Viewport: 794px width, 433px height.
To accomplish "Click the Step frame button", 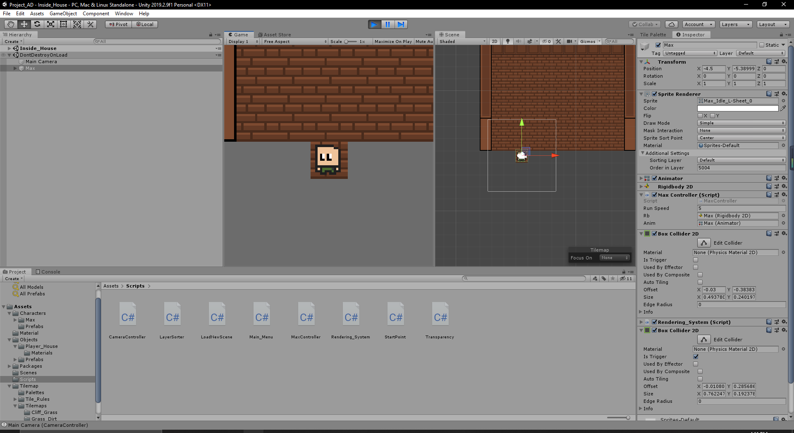I will coord(401,24).
